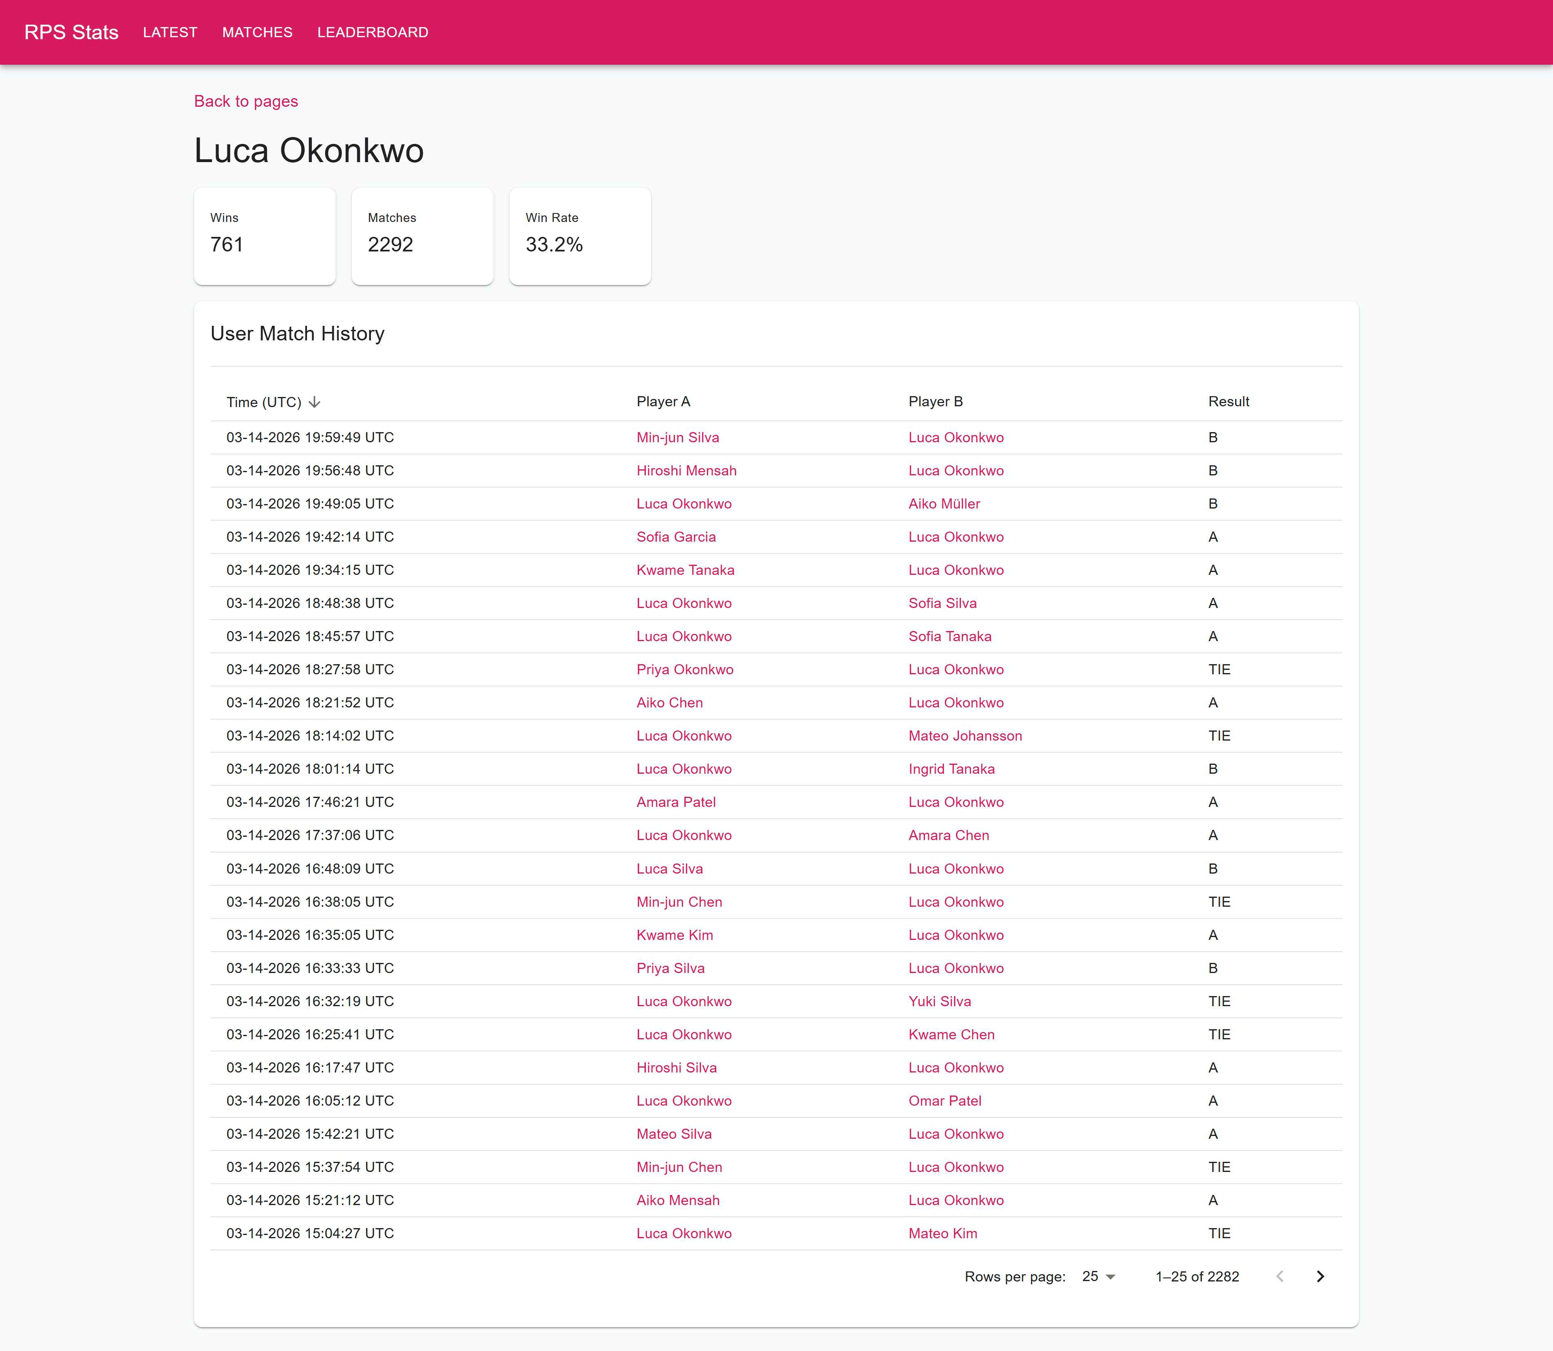This screenshot has width=1553, height=1351.
Task: Open the Rows per page dropdown
Action: click(1098, 1276)
